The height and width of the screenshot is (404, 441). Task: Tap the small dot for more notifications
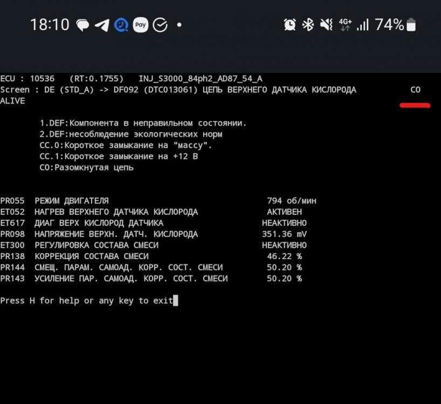(179, 25)
